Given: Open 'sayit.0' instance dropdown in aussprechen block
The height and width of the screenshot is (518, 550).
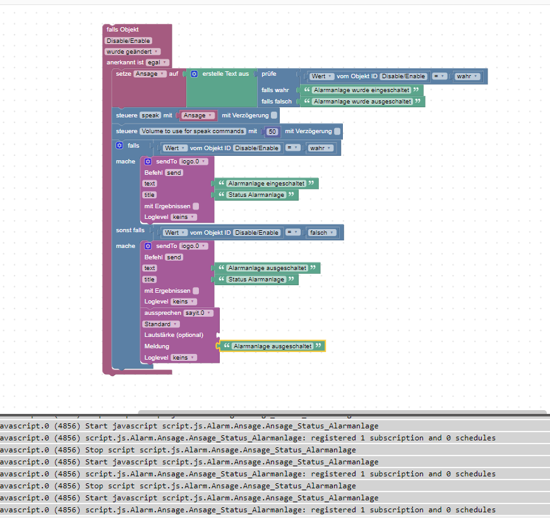Looking at the screenshot, I should click(x=198, y=313).
